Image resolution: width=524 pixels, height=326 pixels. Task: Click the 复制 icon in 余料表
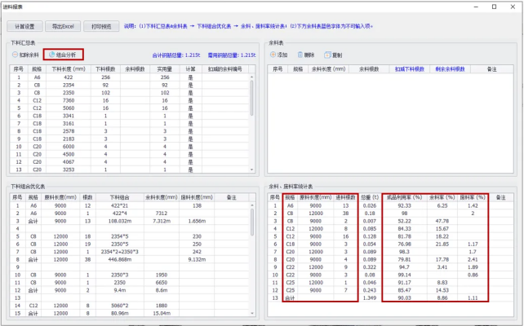click(327, 55)
